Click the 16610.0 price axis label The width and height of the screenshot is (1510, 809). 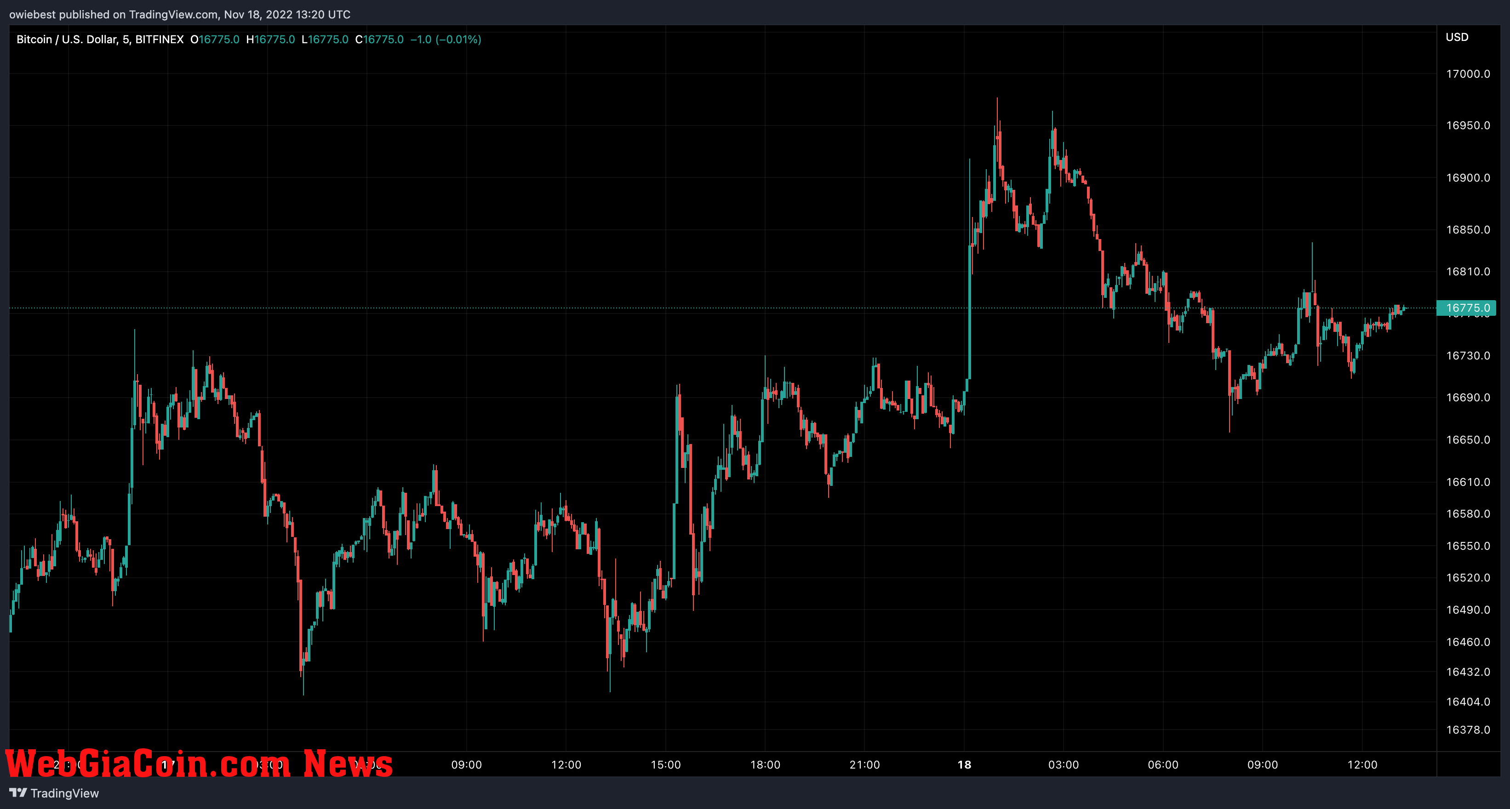point(1468,482)
